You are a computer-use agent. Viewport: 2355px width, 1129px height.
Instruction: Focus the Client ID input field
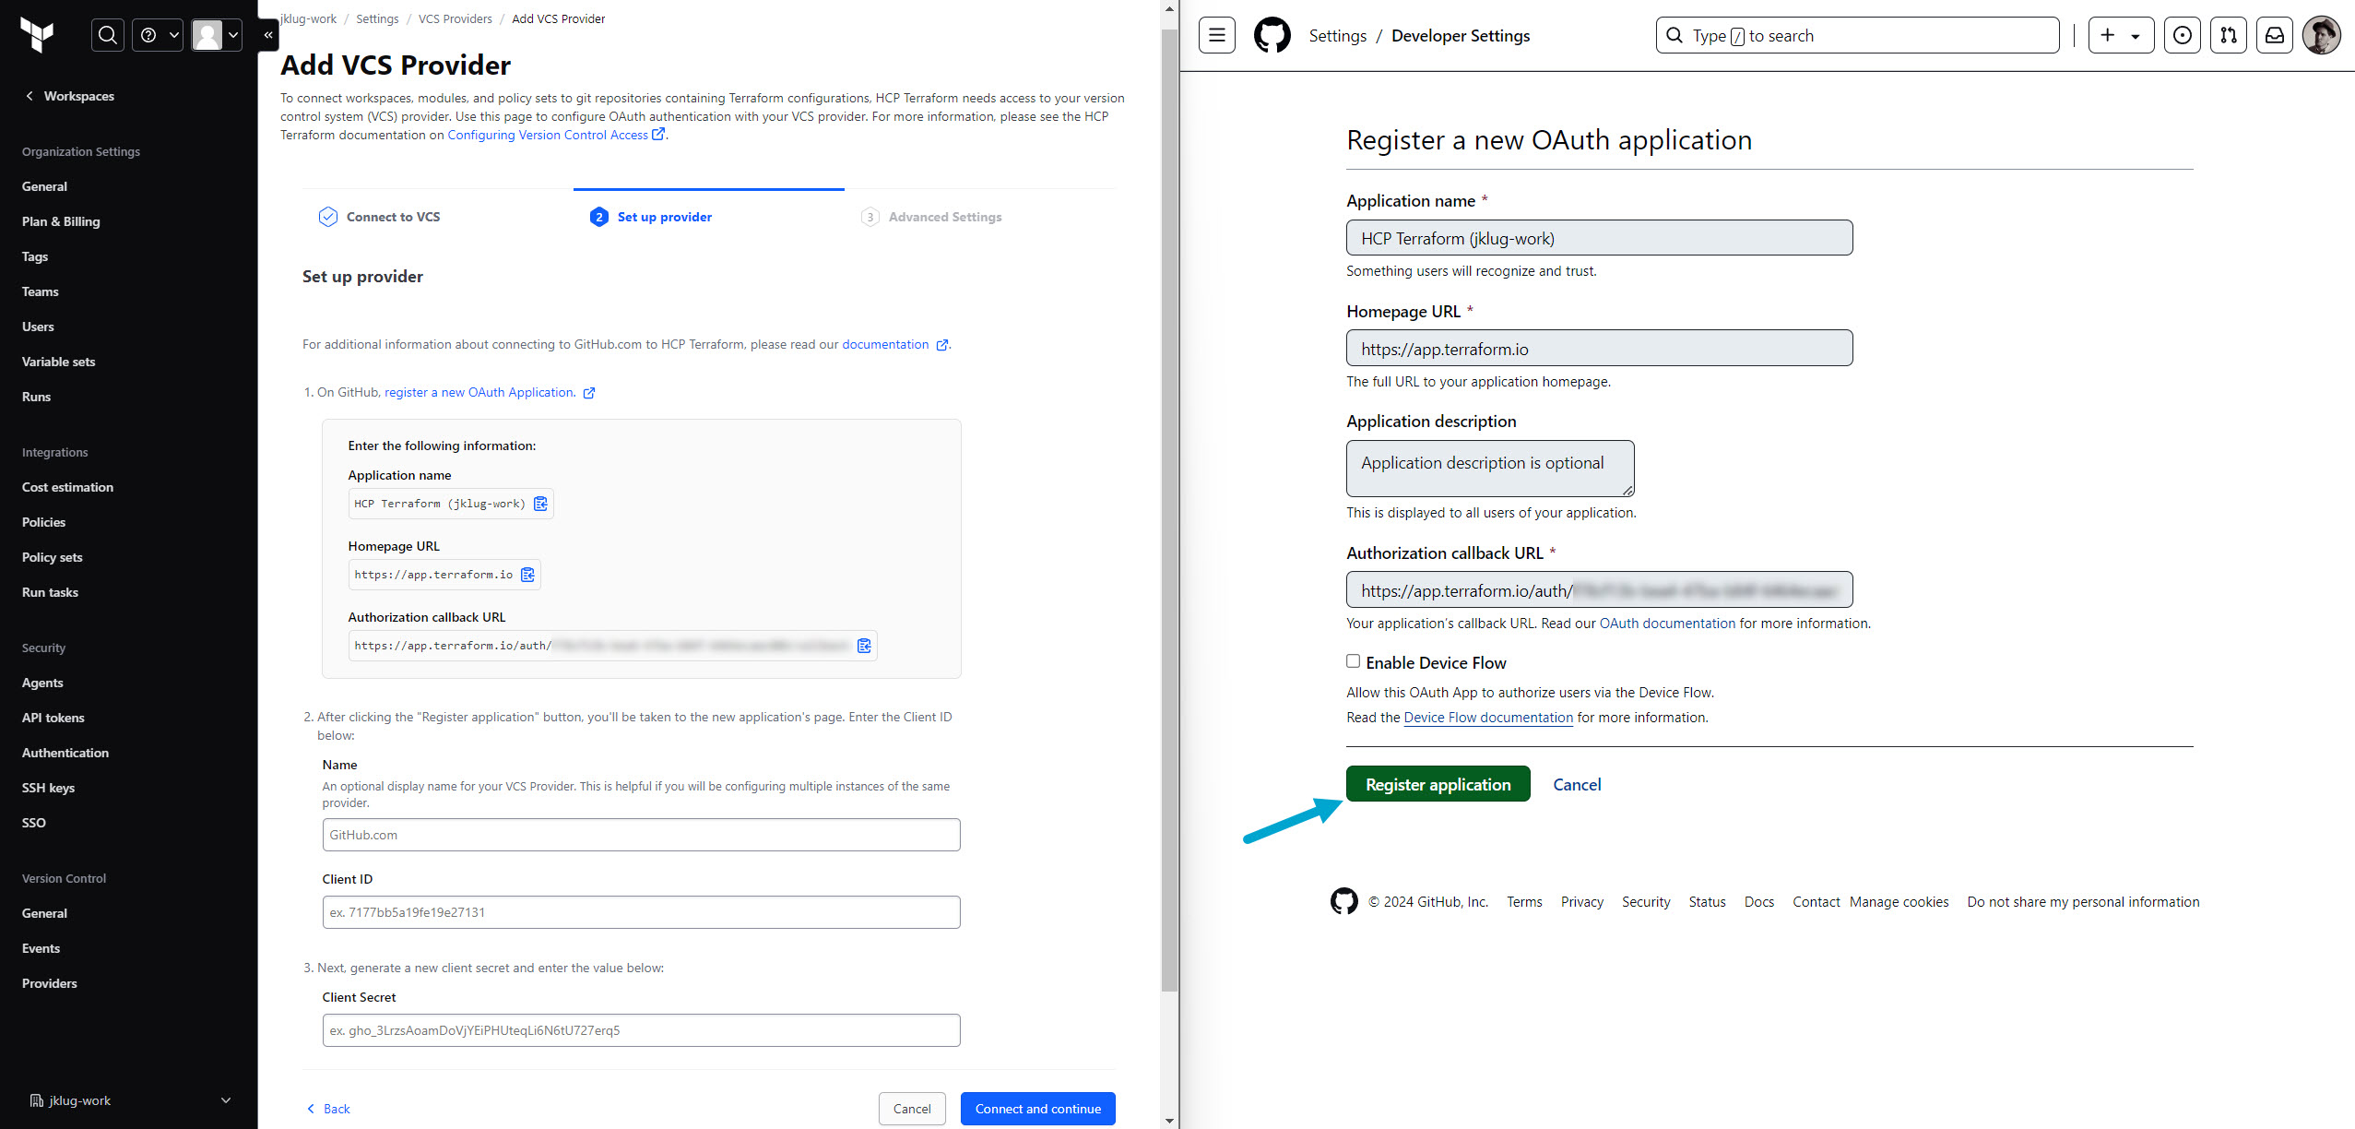tap(641, 912)
